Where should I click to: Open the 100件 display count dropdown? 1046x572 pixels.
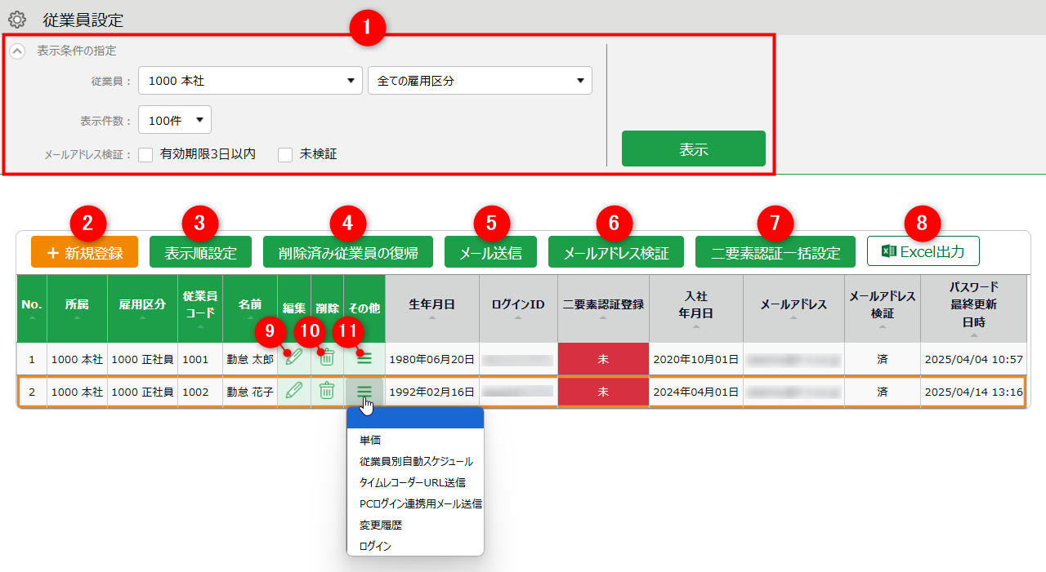tap(175, 120)
